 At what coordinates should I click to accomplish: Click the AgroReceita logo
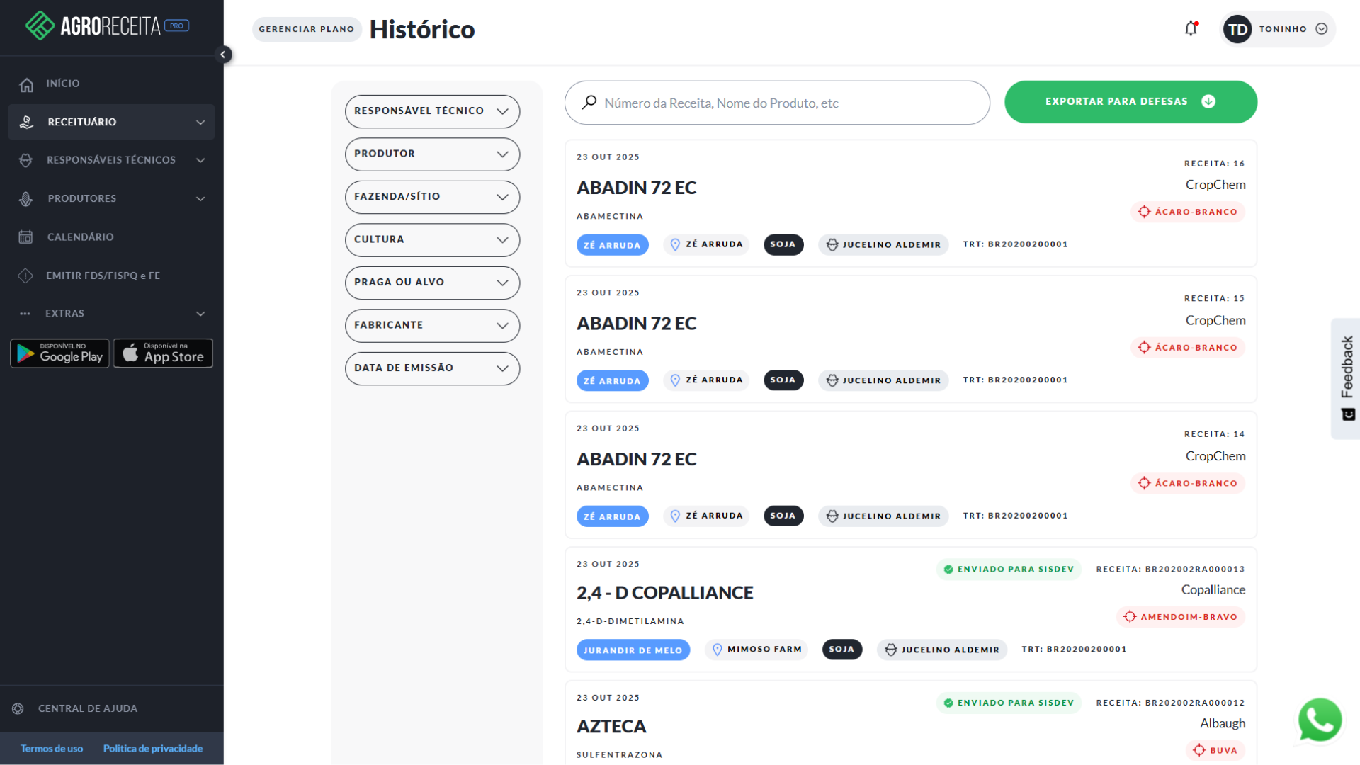pyautogui.click(x=106, y=26)
